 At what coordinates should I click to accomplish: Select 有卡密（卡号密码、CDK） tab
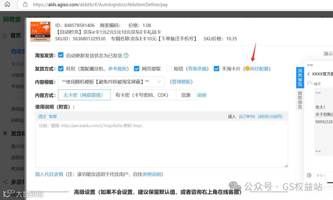tap(143, 95)
